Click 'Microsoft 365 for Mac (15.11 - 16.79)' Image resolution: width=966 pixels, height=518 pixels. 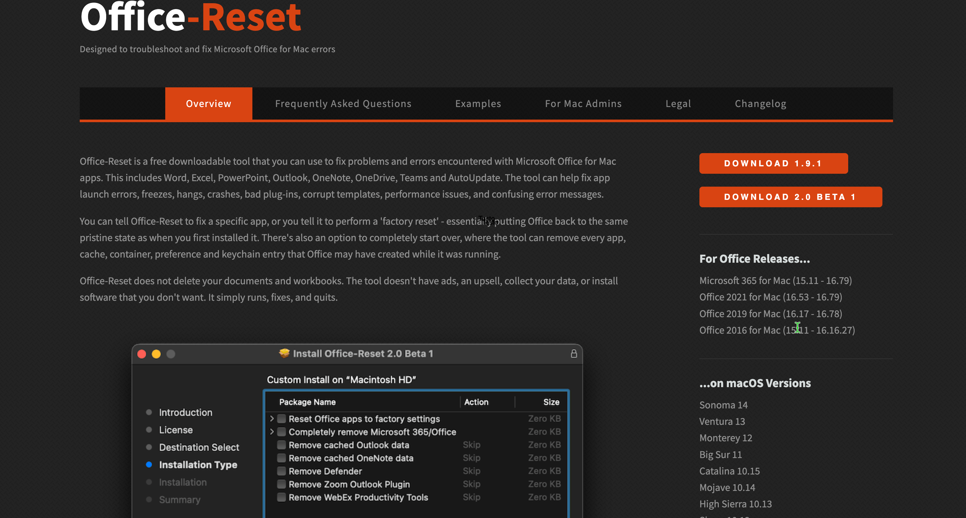(776, 280)
